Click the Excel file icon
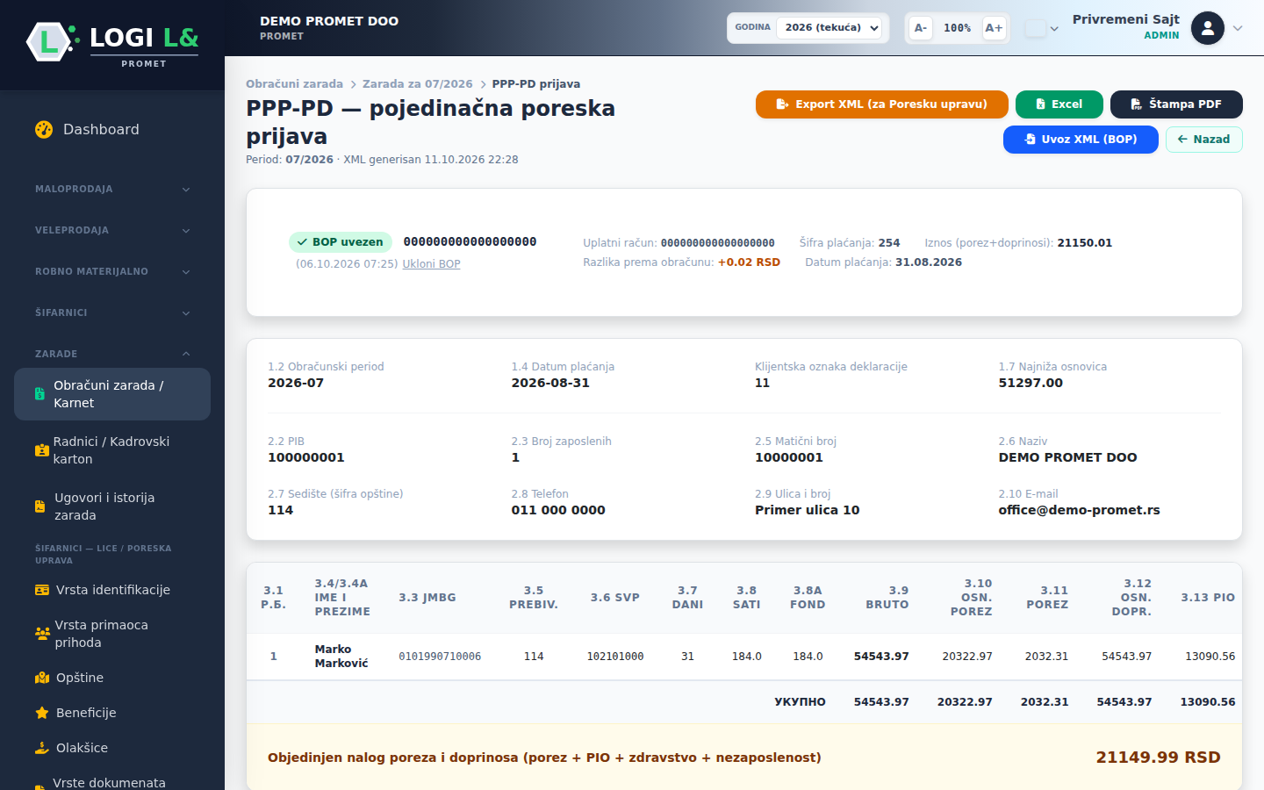The height and width of the screenshot is (790, 1264). coord(1040,104)
